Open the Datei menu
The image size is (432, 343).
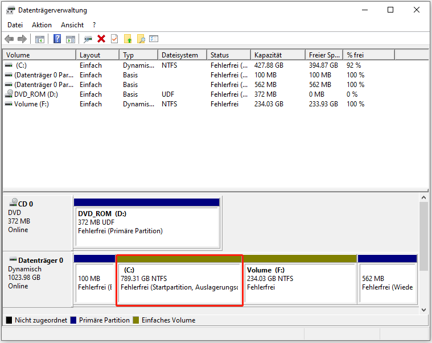[15, 25]
